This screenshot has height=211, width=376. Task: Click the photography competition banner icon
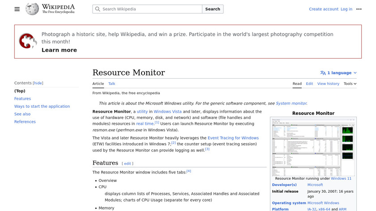click(x=28, y=41)
